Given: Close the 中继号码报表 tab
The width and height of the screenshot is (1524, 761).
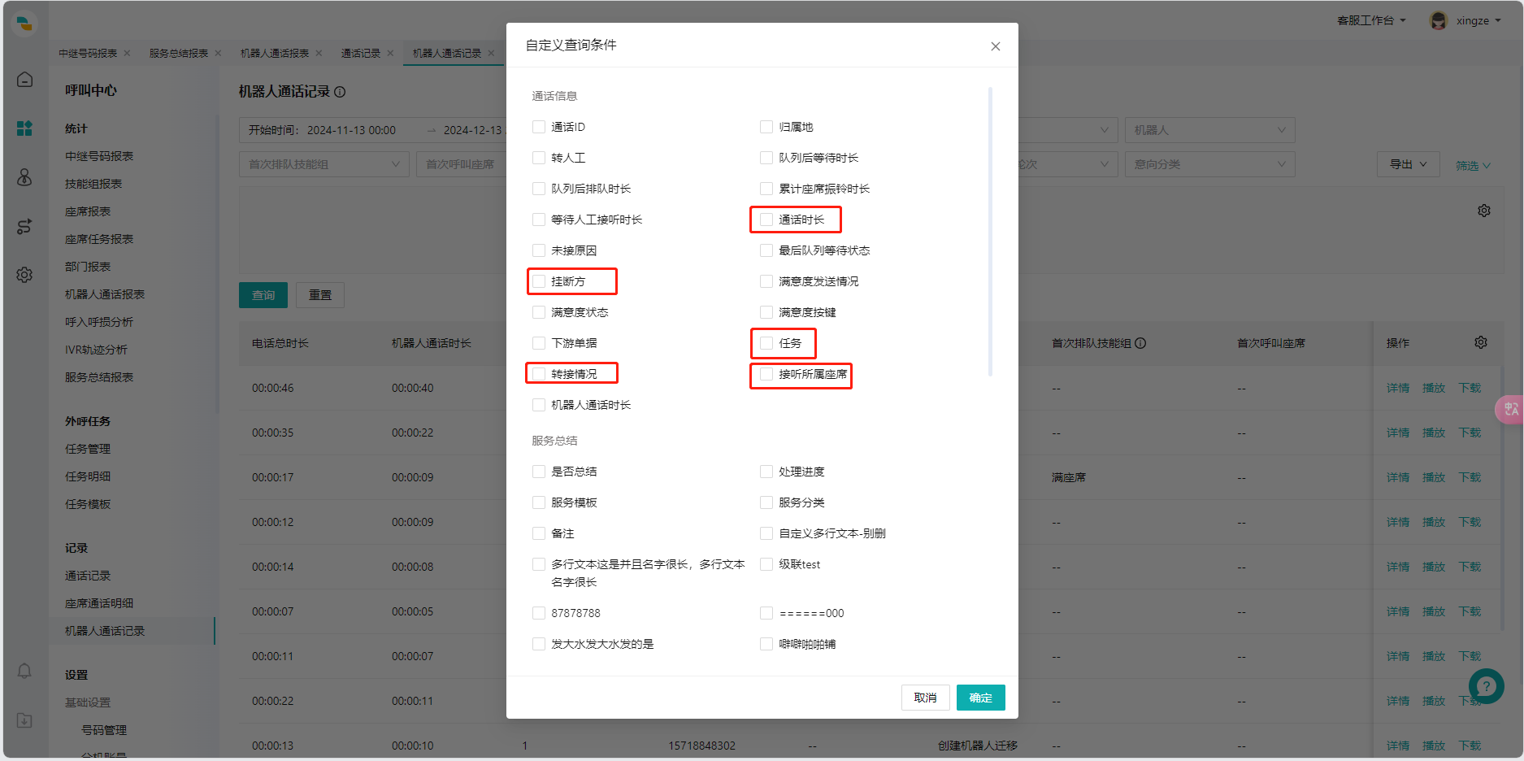Looking at the screenshot, I should 127,53.
